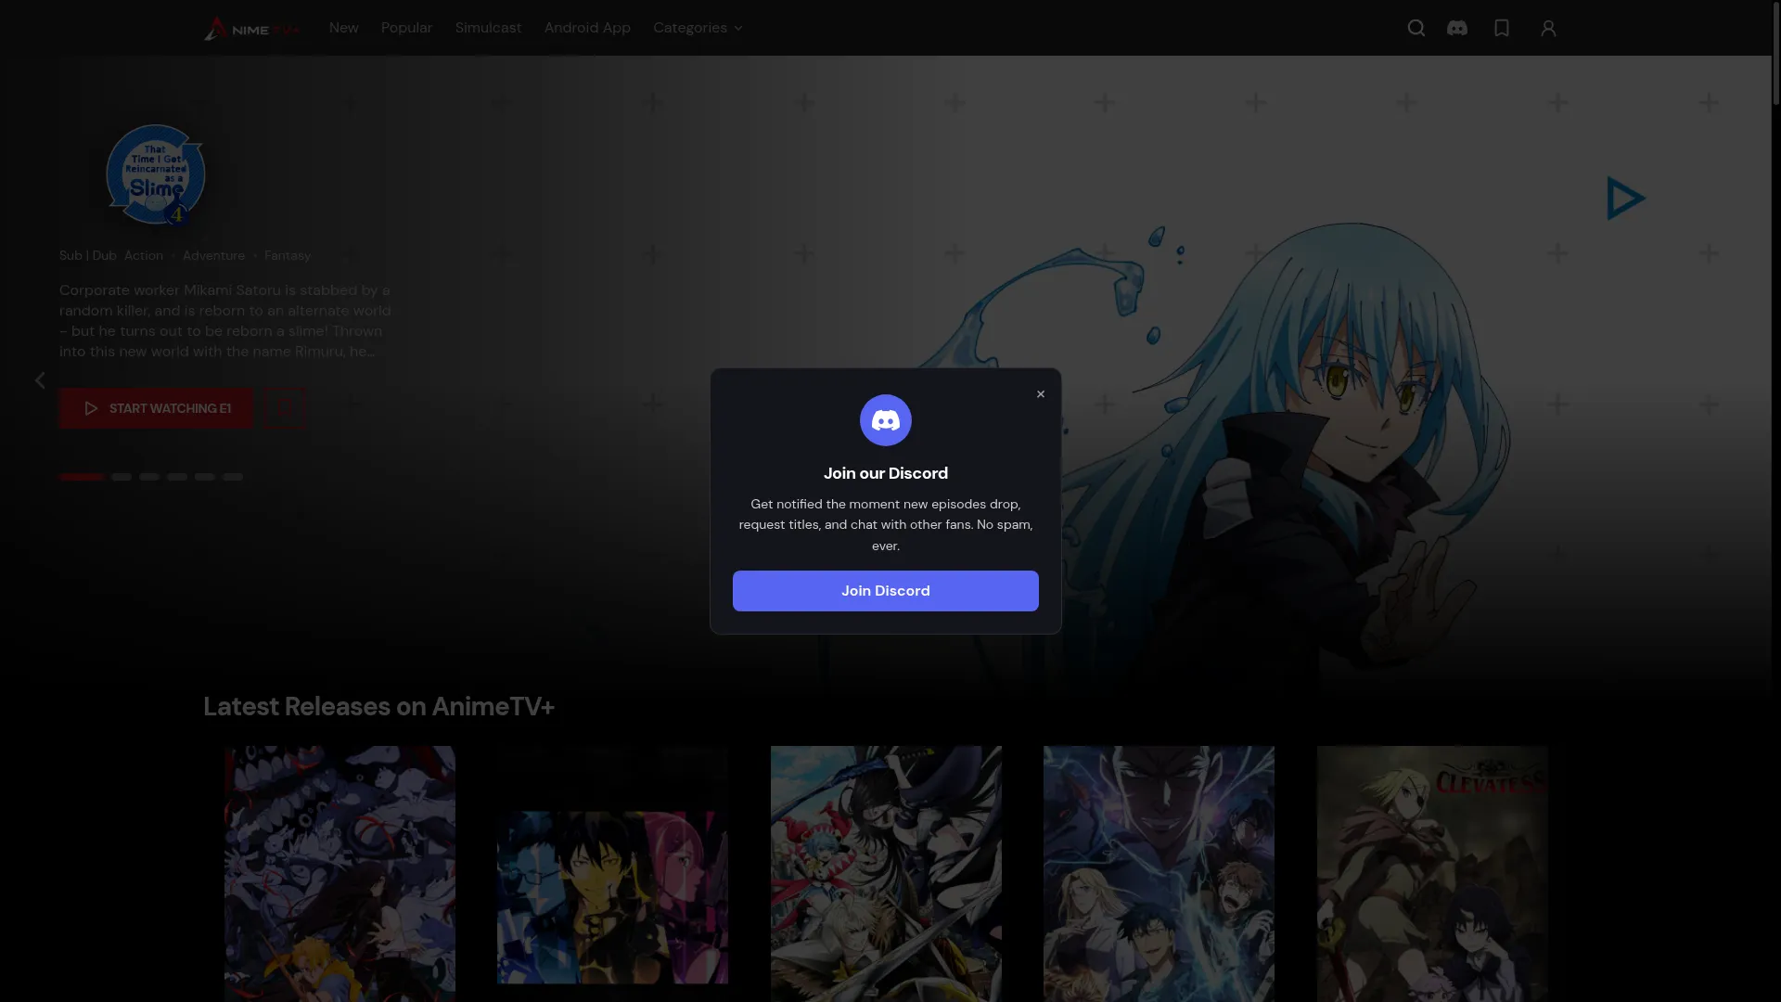Click the Fantasy genre tag
This screenshot has height=1002, width=1781.
(x=288, y=255)
